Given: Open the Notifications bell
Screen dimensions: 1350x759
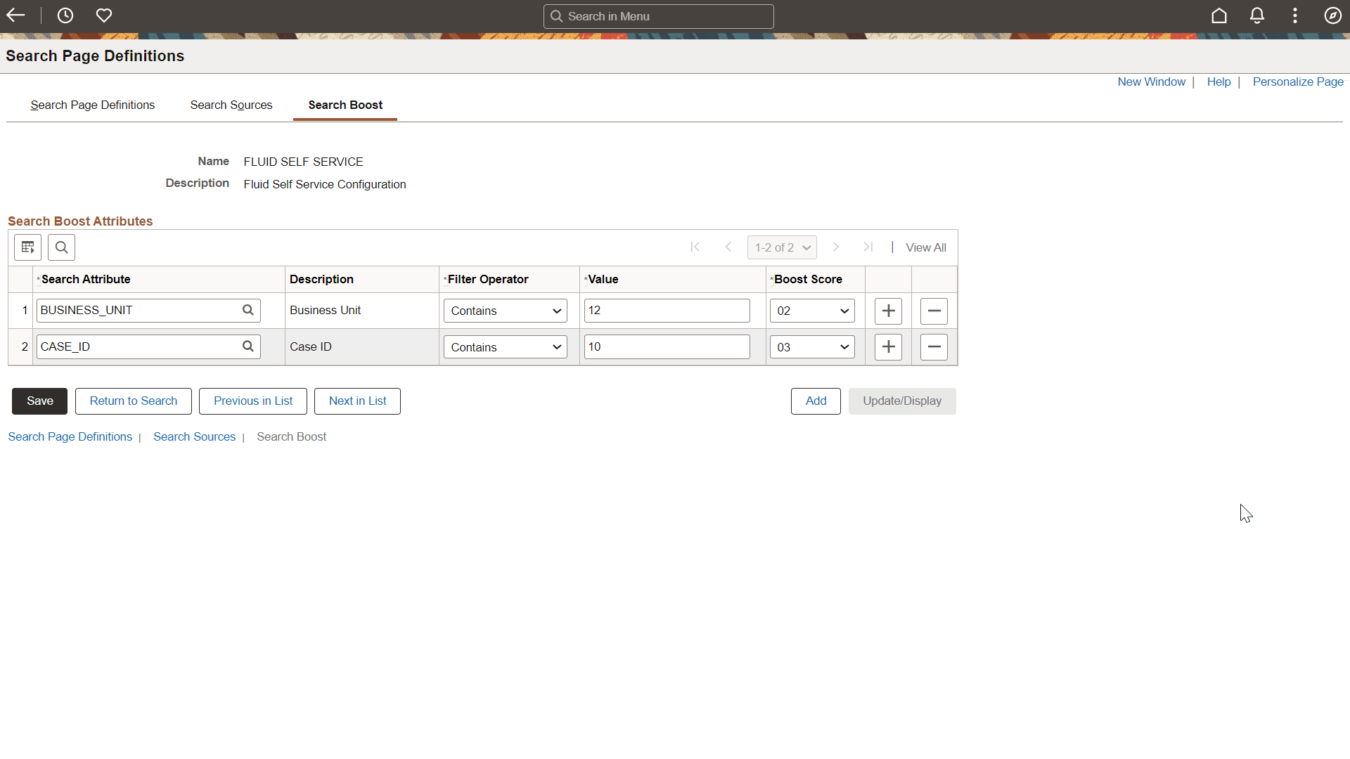Looking at the screenshot, I should pyautogui.click(x=1257, y=15).
